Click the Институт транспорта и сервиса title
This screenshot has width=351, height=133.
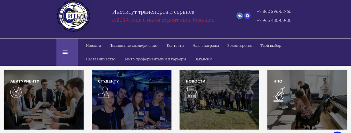(153, 12)
